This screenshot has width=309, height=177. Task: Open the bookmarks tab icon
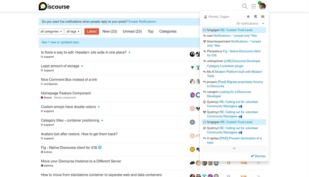(255, 17)
